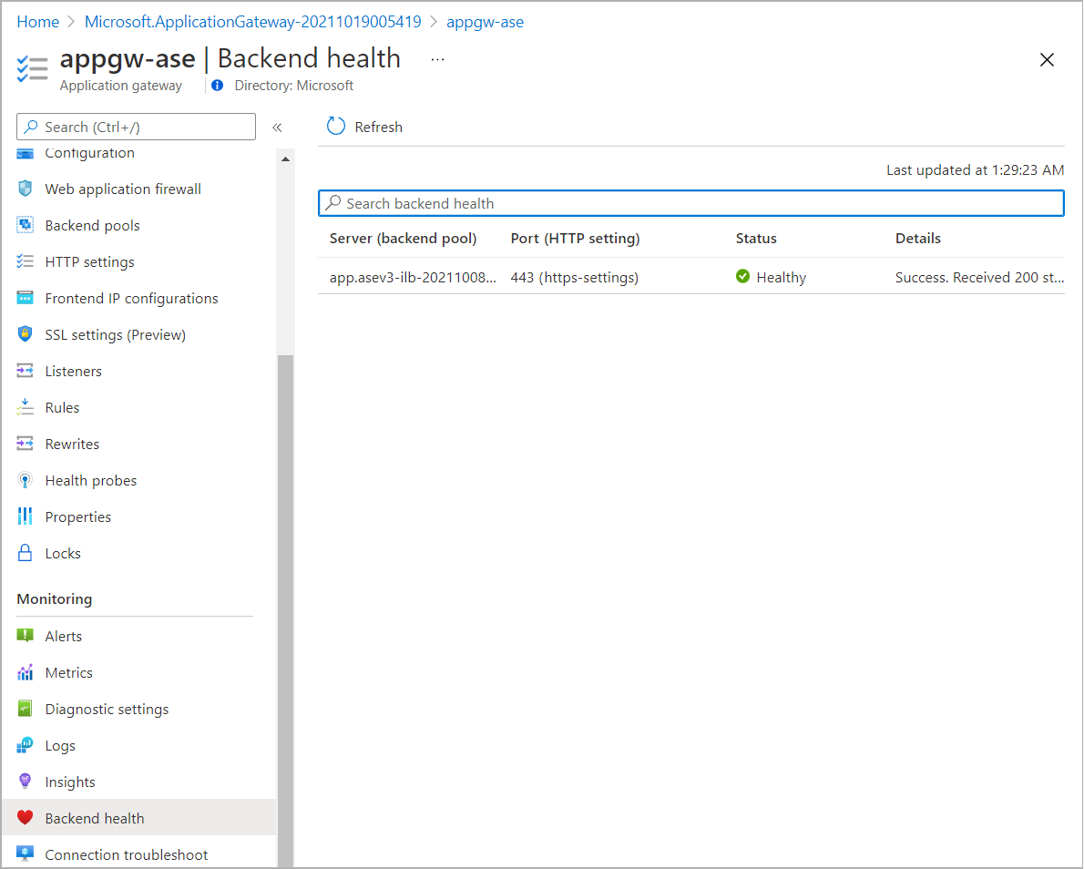Click the Frontend IP configurations icon

coord(25,298)
